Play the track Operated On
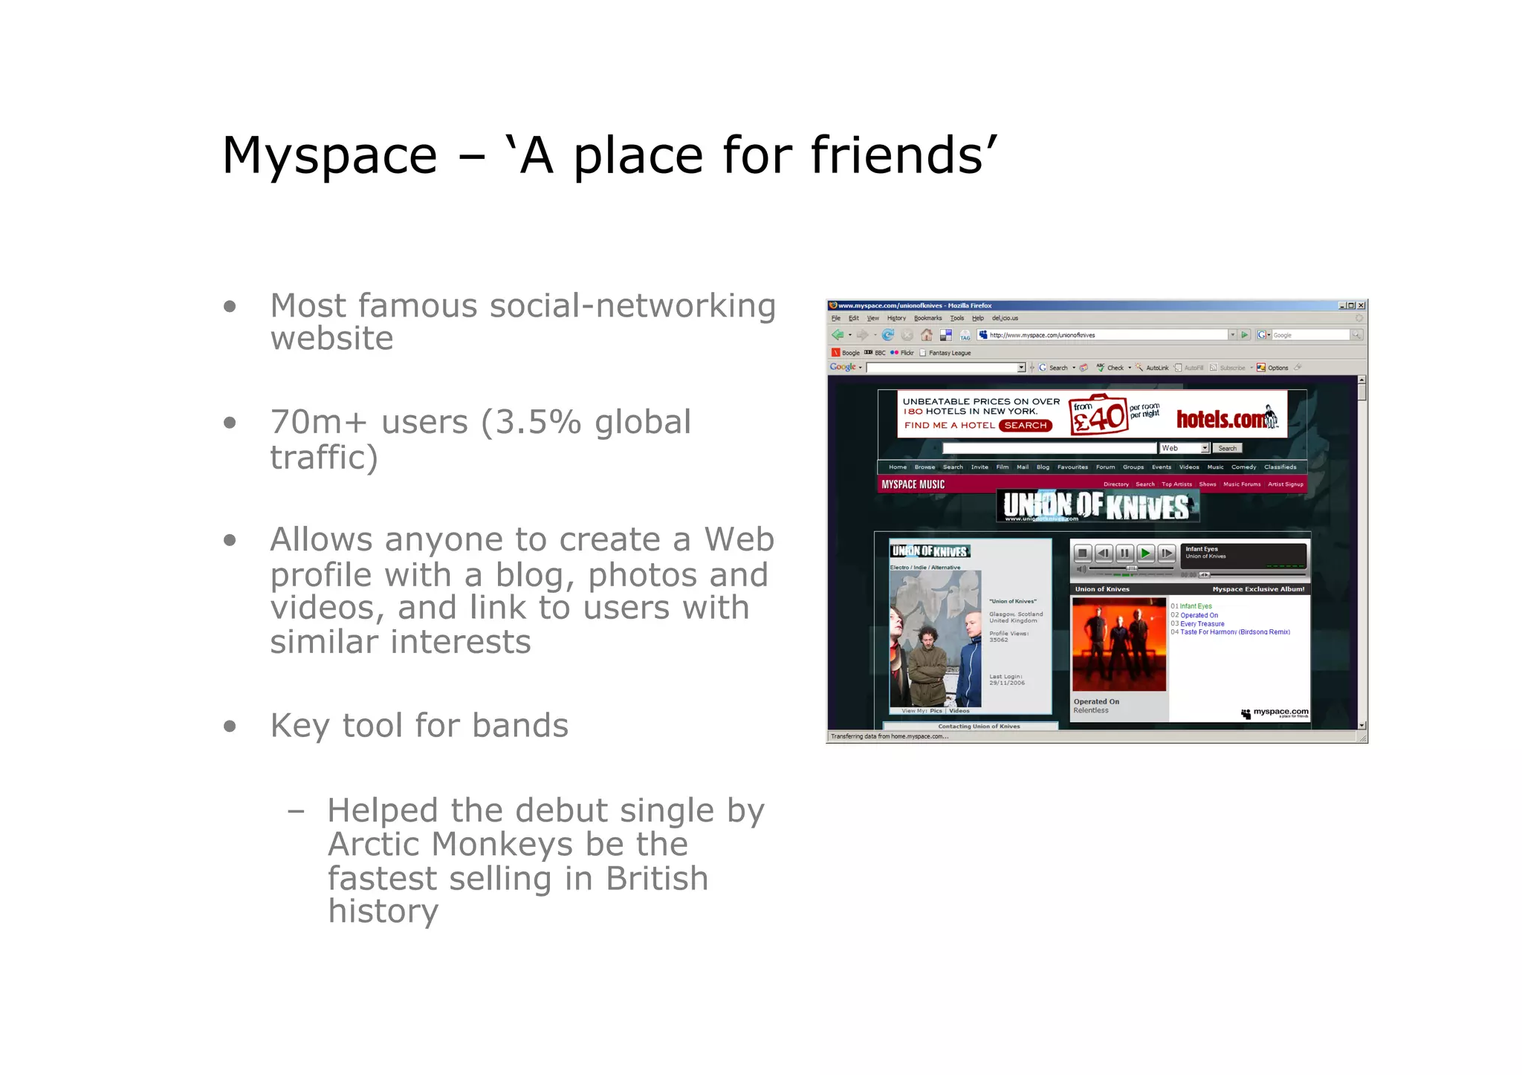 pos(1199,615)
